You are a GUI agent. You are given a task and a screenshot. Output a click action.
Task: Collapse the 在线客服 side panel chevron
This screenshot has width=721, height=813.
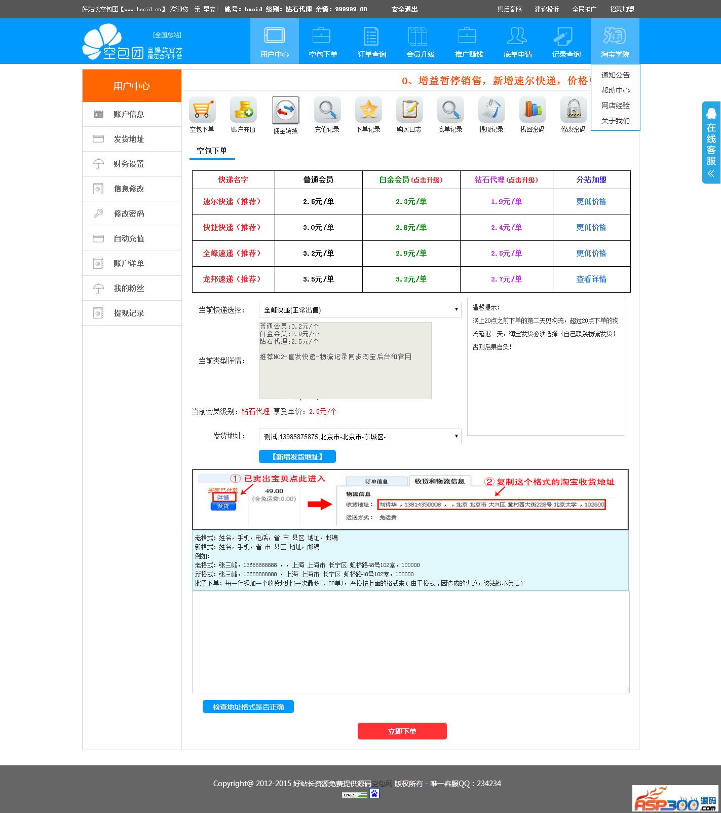click(711, 173)
